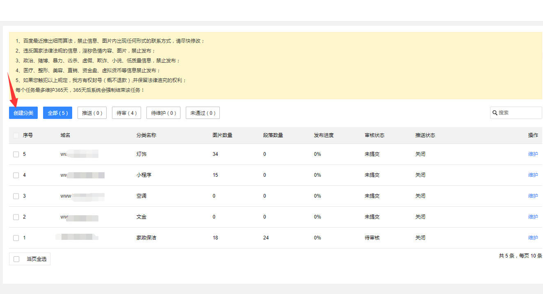Select the checkbox for 空调 row
This screenshot has height=294, width=543.
(16, 196)
